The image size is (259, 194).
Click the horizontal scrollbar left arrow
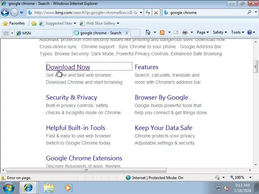tap(3, 170)
